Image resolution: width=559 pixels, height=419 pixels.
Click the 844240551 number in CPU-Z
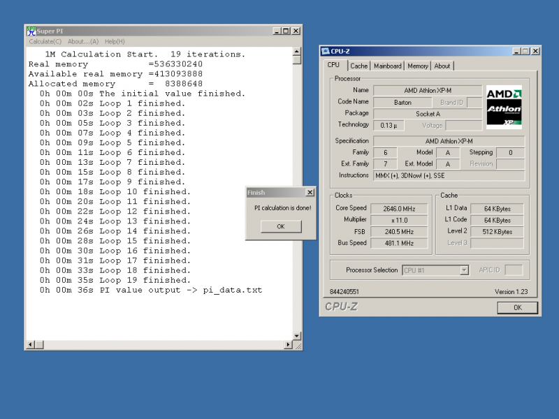[344, 292]
